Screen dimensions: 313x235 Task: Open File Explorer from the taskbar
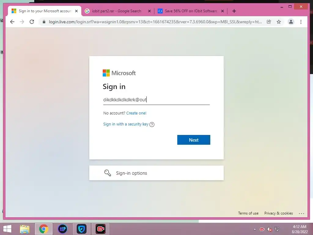pos(25,229)
